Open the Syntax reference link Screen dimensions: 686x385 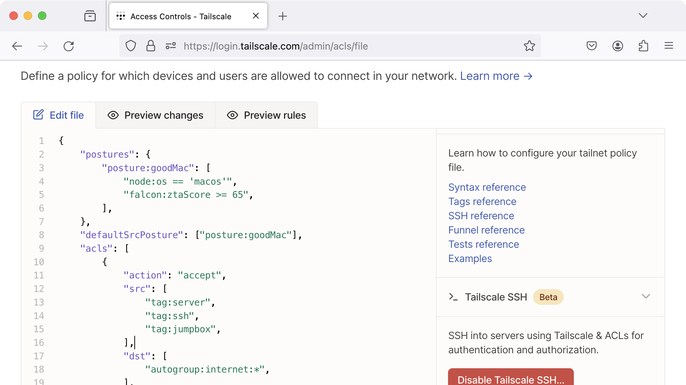[x=487, y=187]
